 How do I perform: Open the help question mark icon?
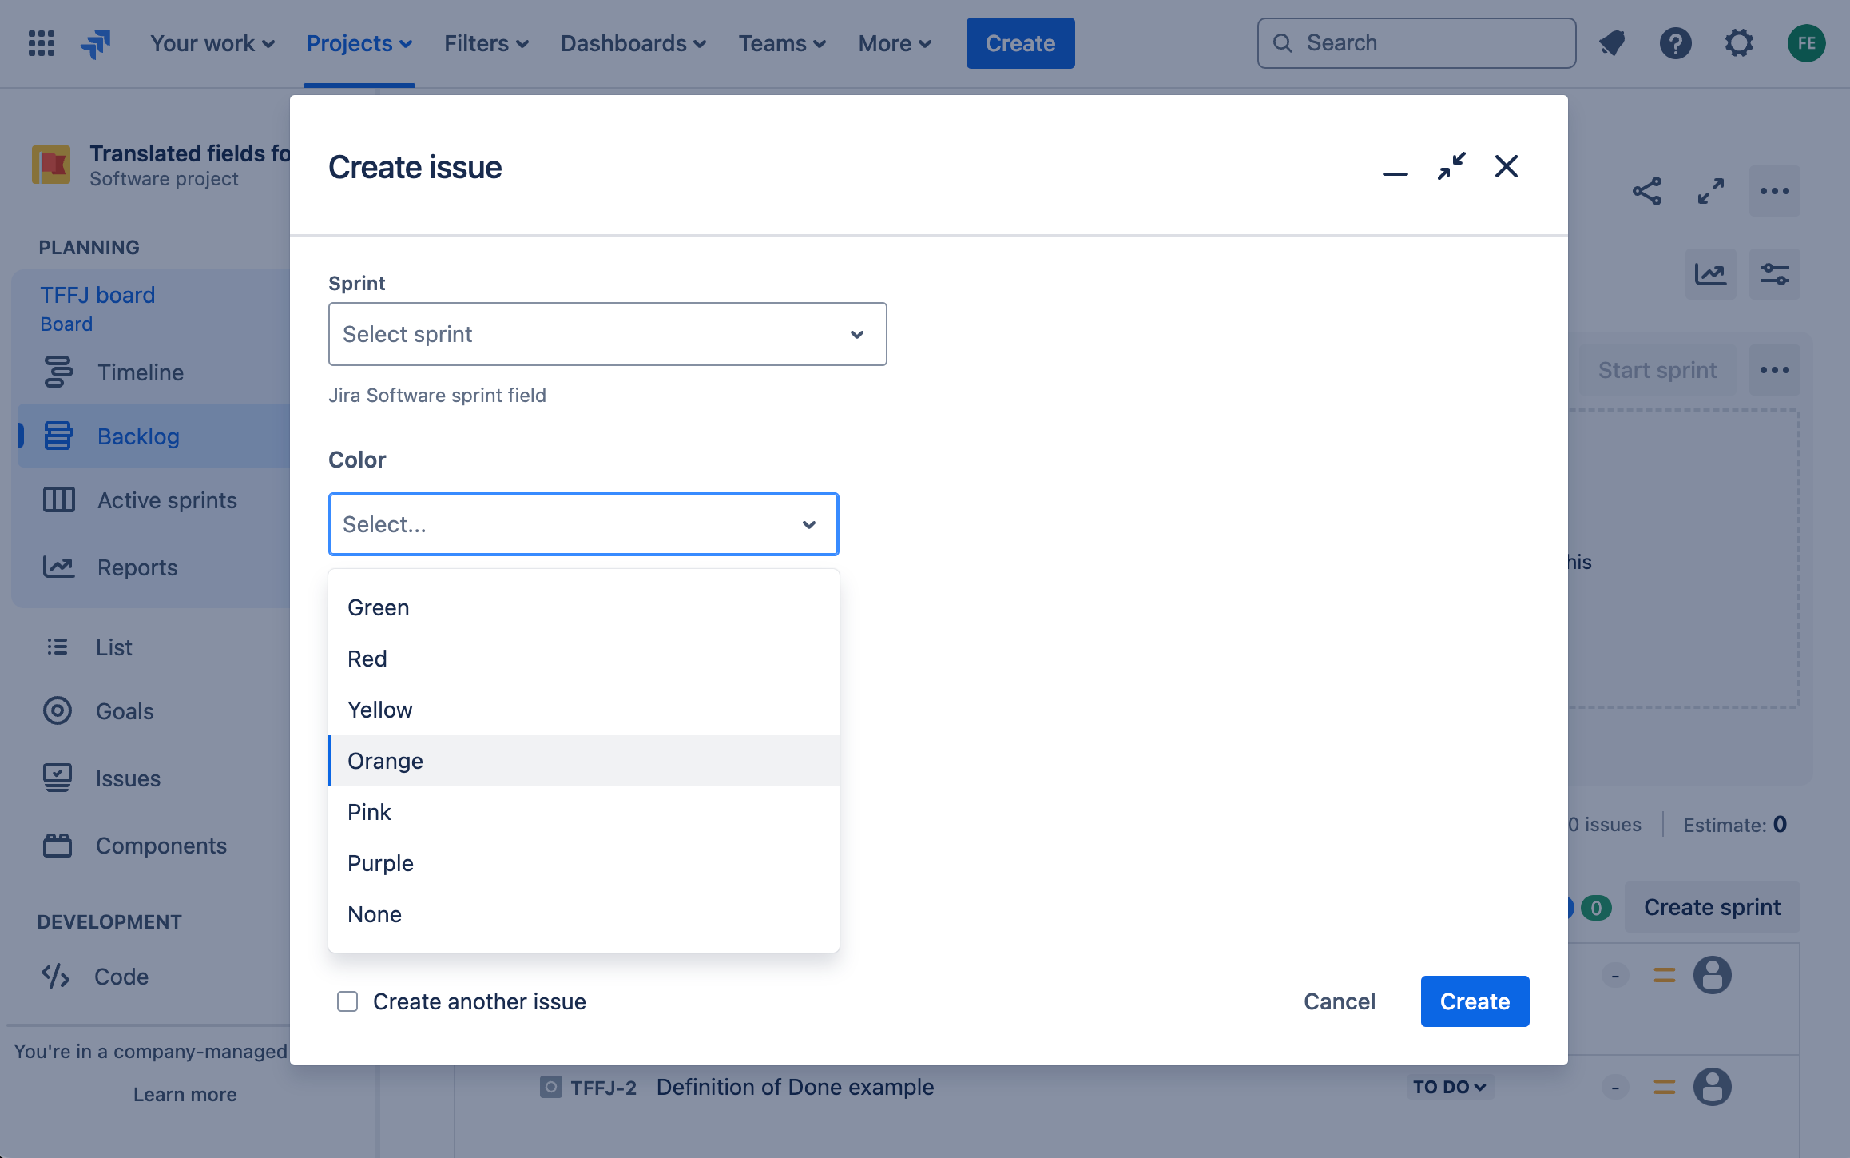[x=1675, y=43]
